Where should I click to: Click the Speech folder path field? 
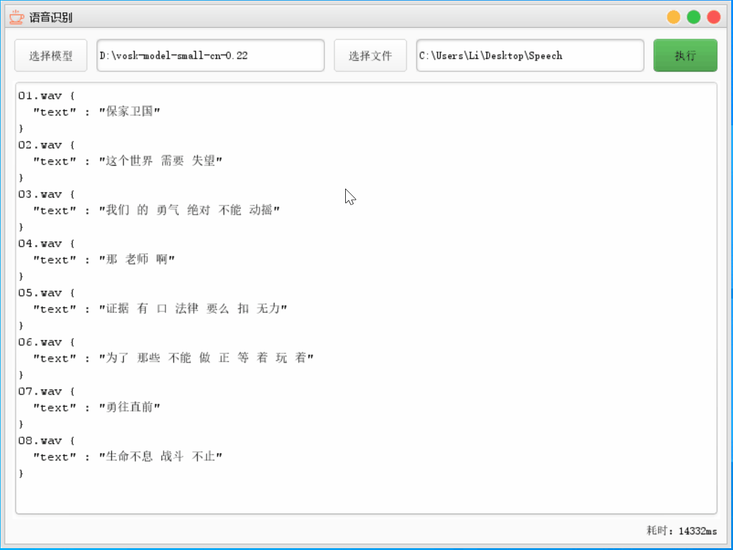(530, 55)
